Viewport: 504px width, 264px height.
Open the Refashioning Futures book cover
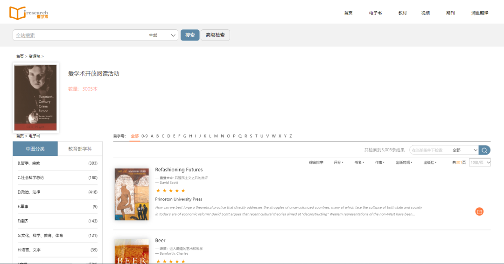pyautogui.click(x=132, y=194)
